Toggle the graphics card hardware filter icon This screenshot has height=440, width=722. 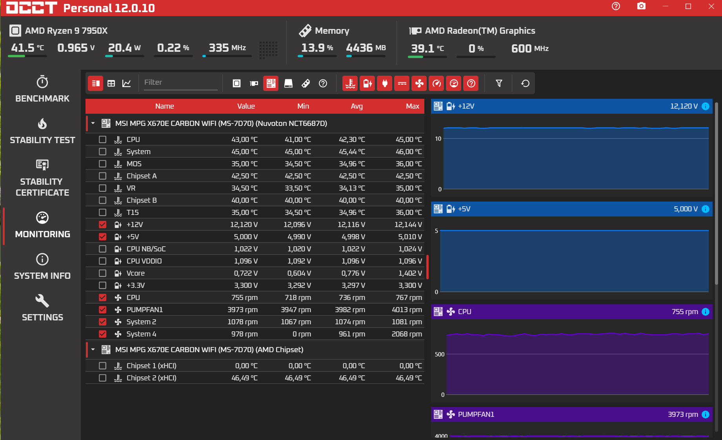click(x=254, y=83)
